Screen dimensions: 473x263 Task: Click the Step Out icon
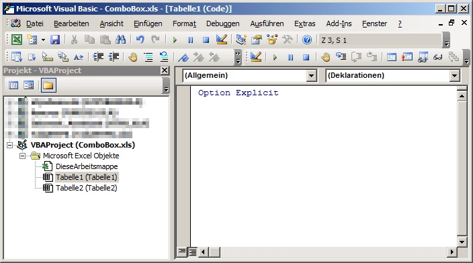(372, 57)
